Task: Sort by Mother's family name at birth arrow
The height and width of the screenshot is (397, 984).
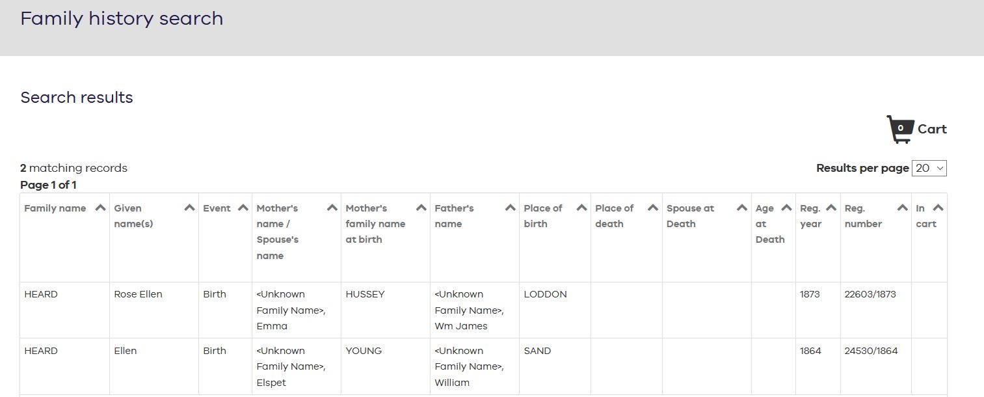Action: coord(421,208)
